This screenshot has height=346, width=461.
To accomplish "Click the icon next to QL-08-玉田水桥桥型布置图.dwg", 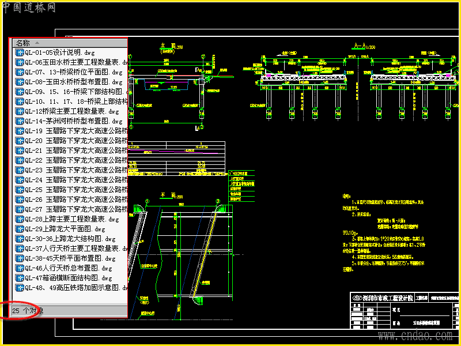I will [20, 82].
